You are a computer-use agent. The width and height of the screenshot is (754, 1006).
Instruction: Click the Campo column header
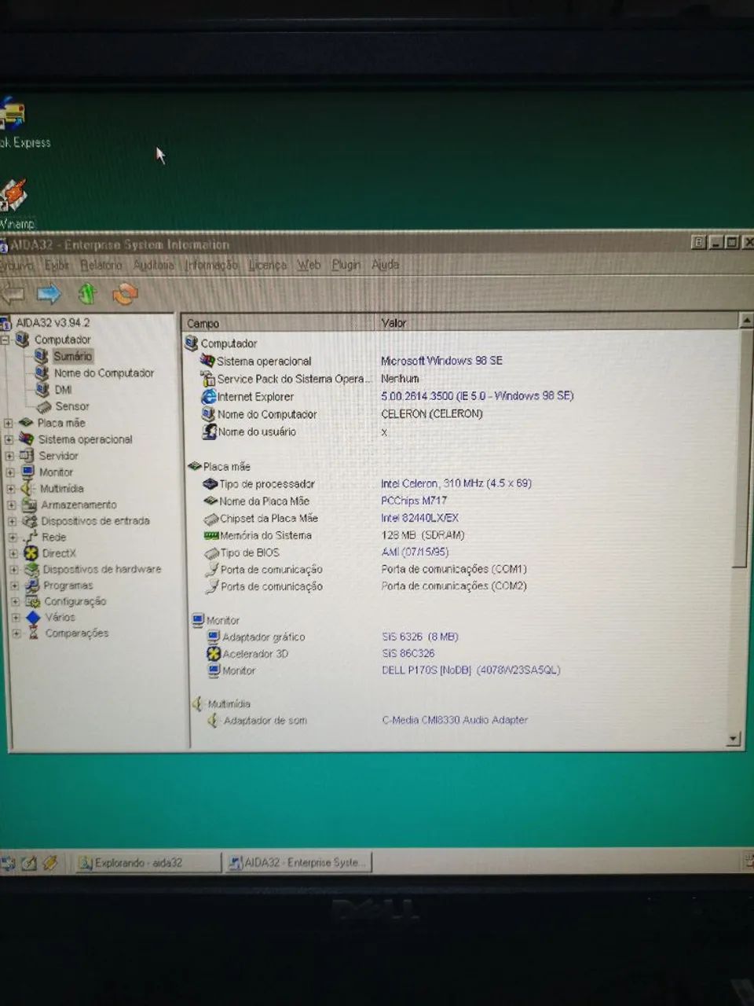pyautogui.click(x=279, y=323)
